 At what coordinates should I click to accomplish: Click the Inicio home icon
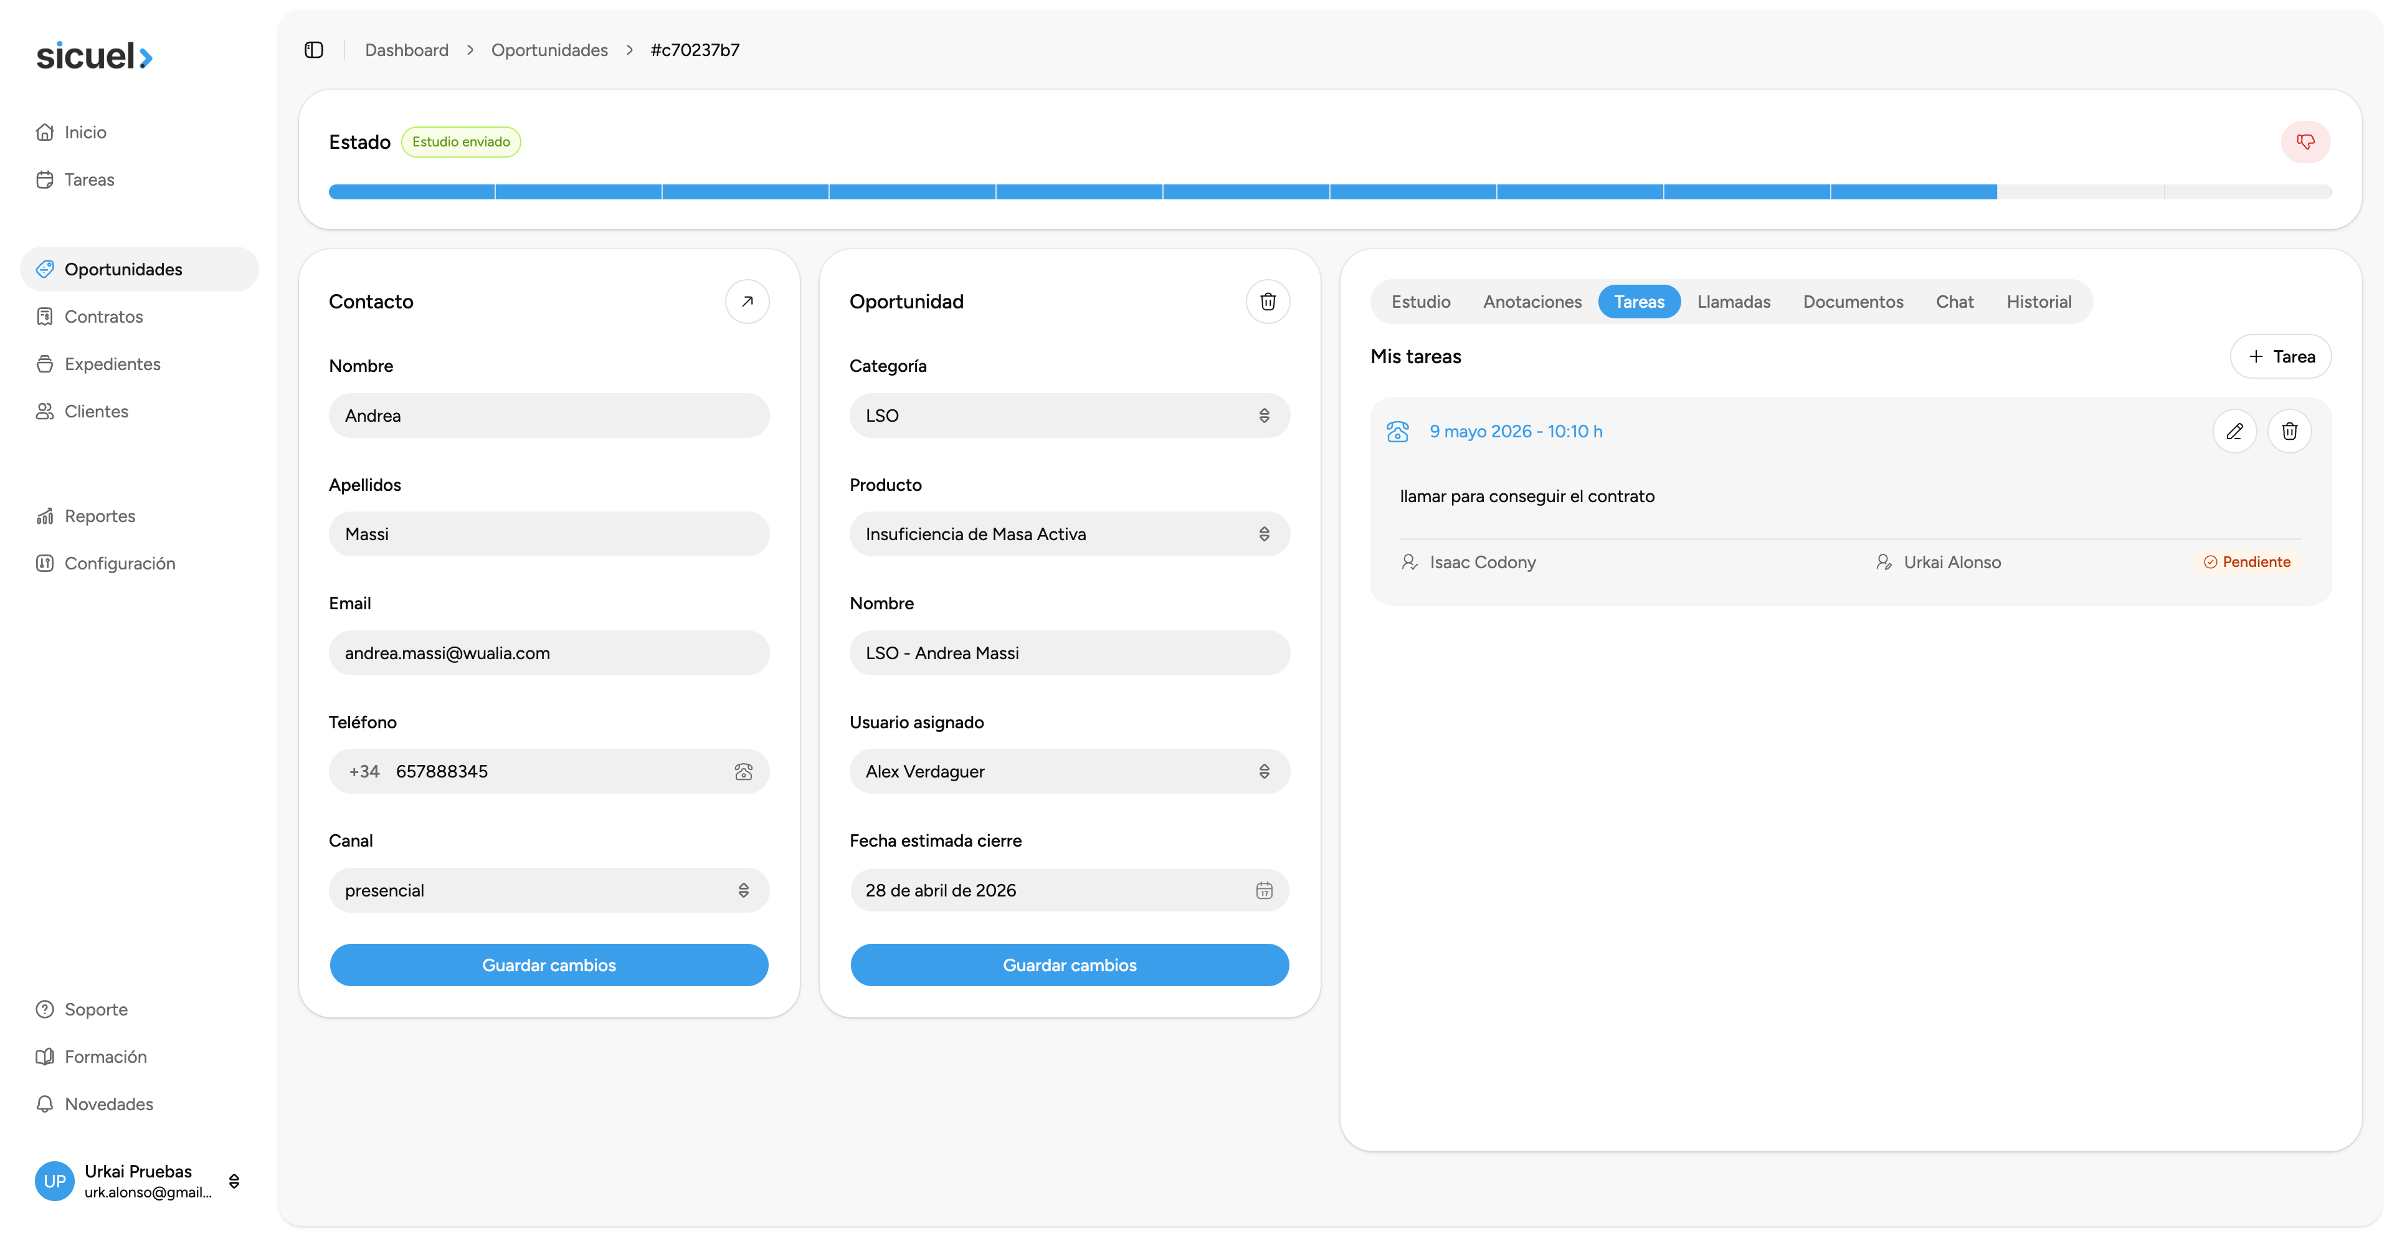click(x=45, y=132)
